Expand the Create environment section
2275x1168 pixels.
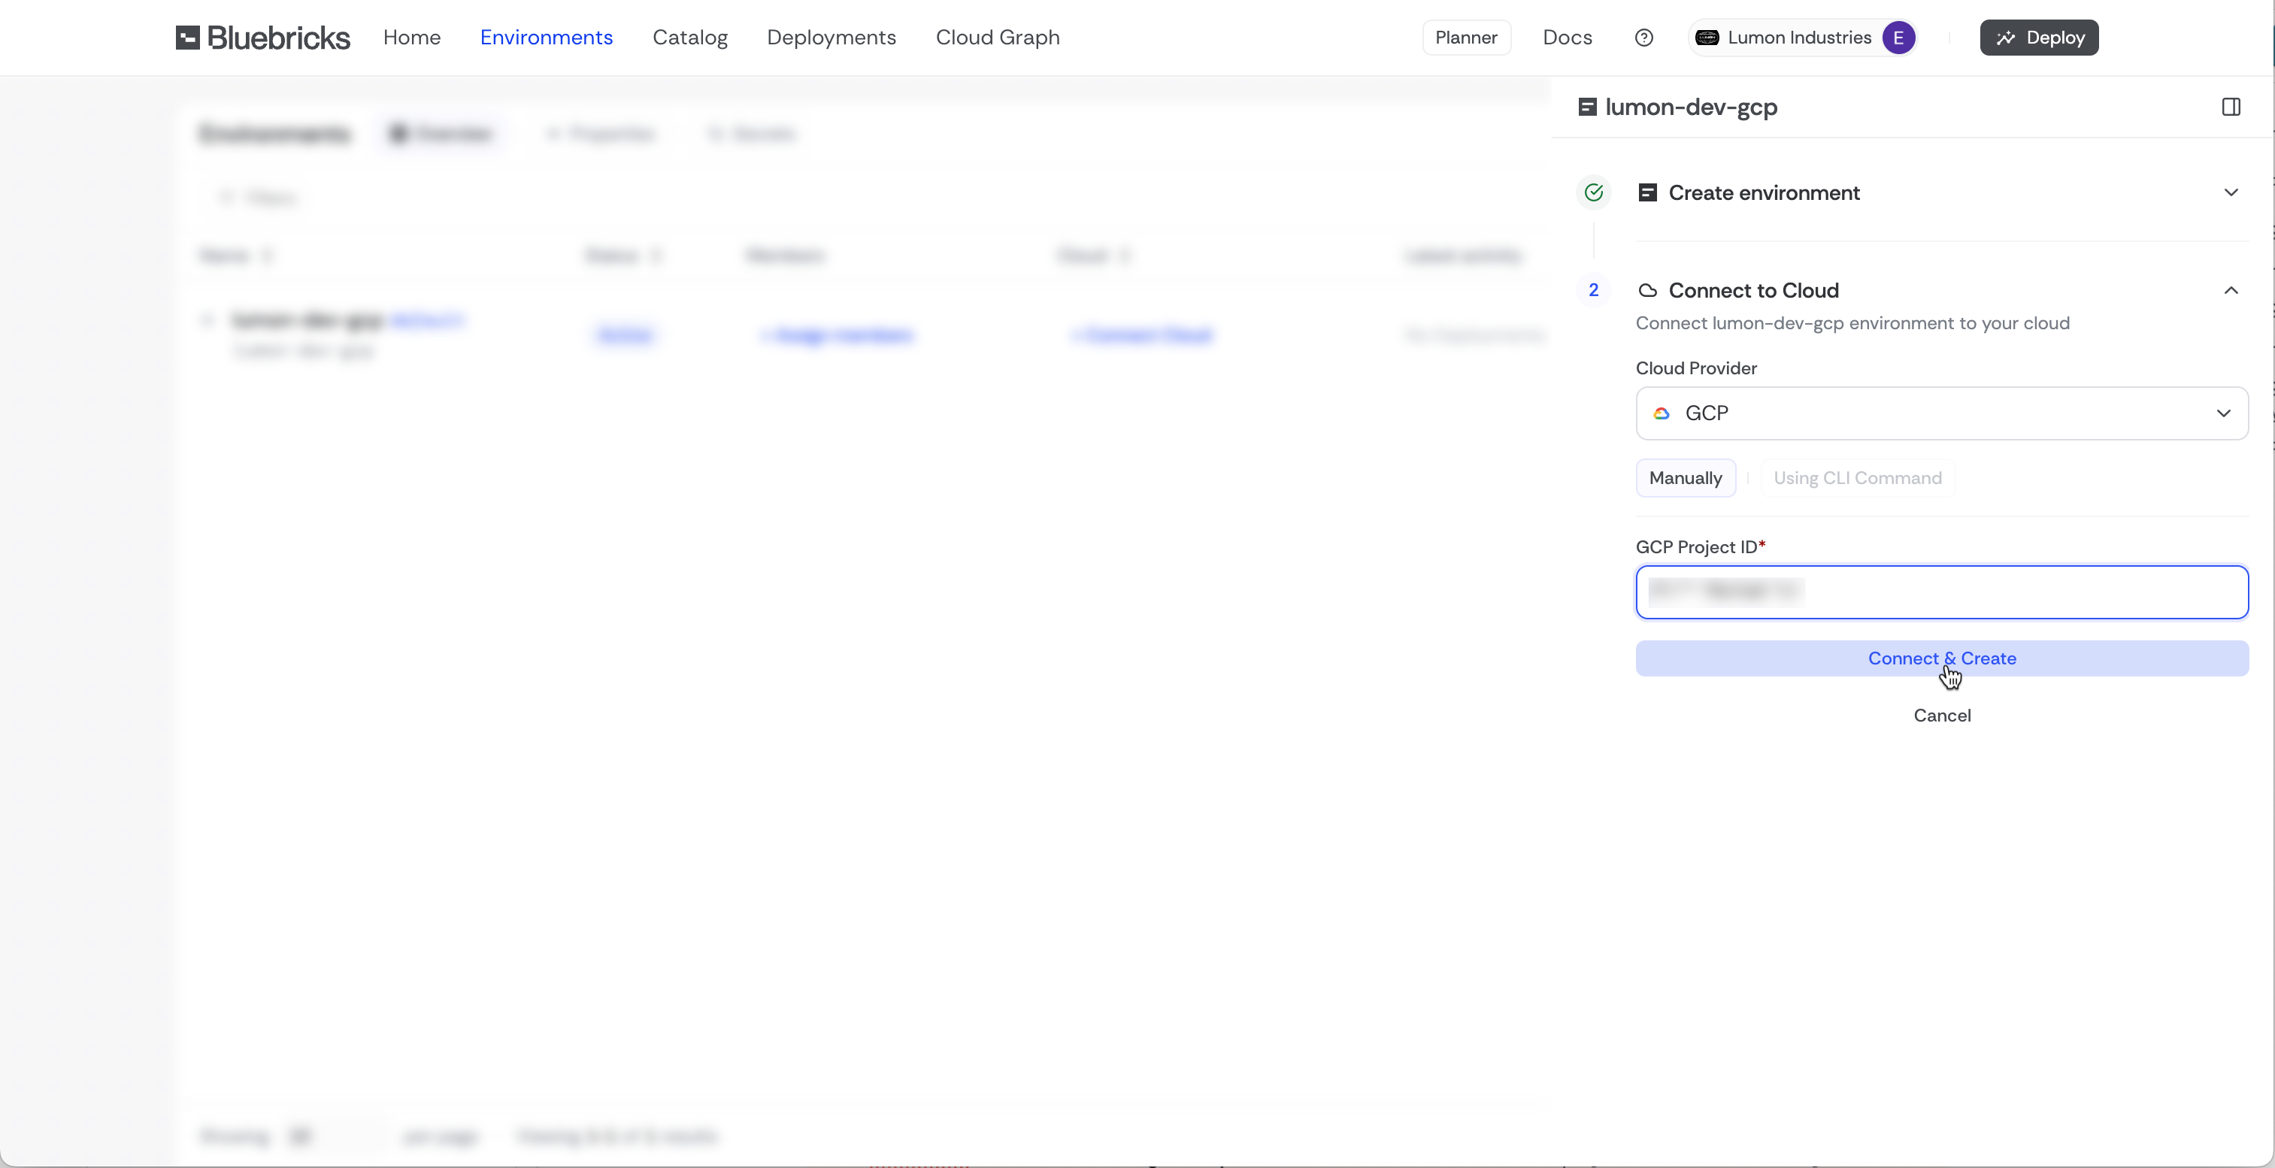2231,192
